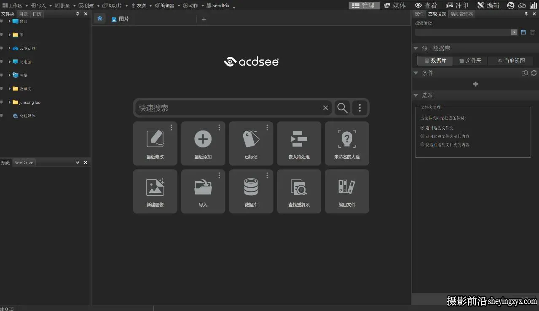Screen dimensions: 539x311
Task: Add a condition with the plus icon
Action: click(475, 84)
